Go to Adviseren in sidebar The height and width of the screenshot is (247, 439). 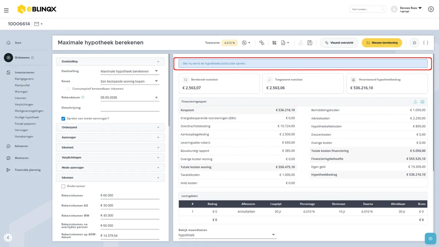point(21,146)
